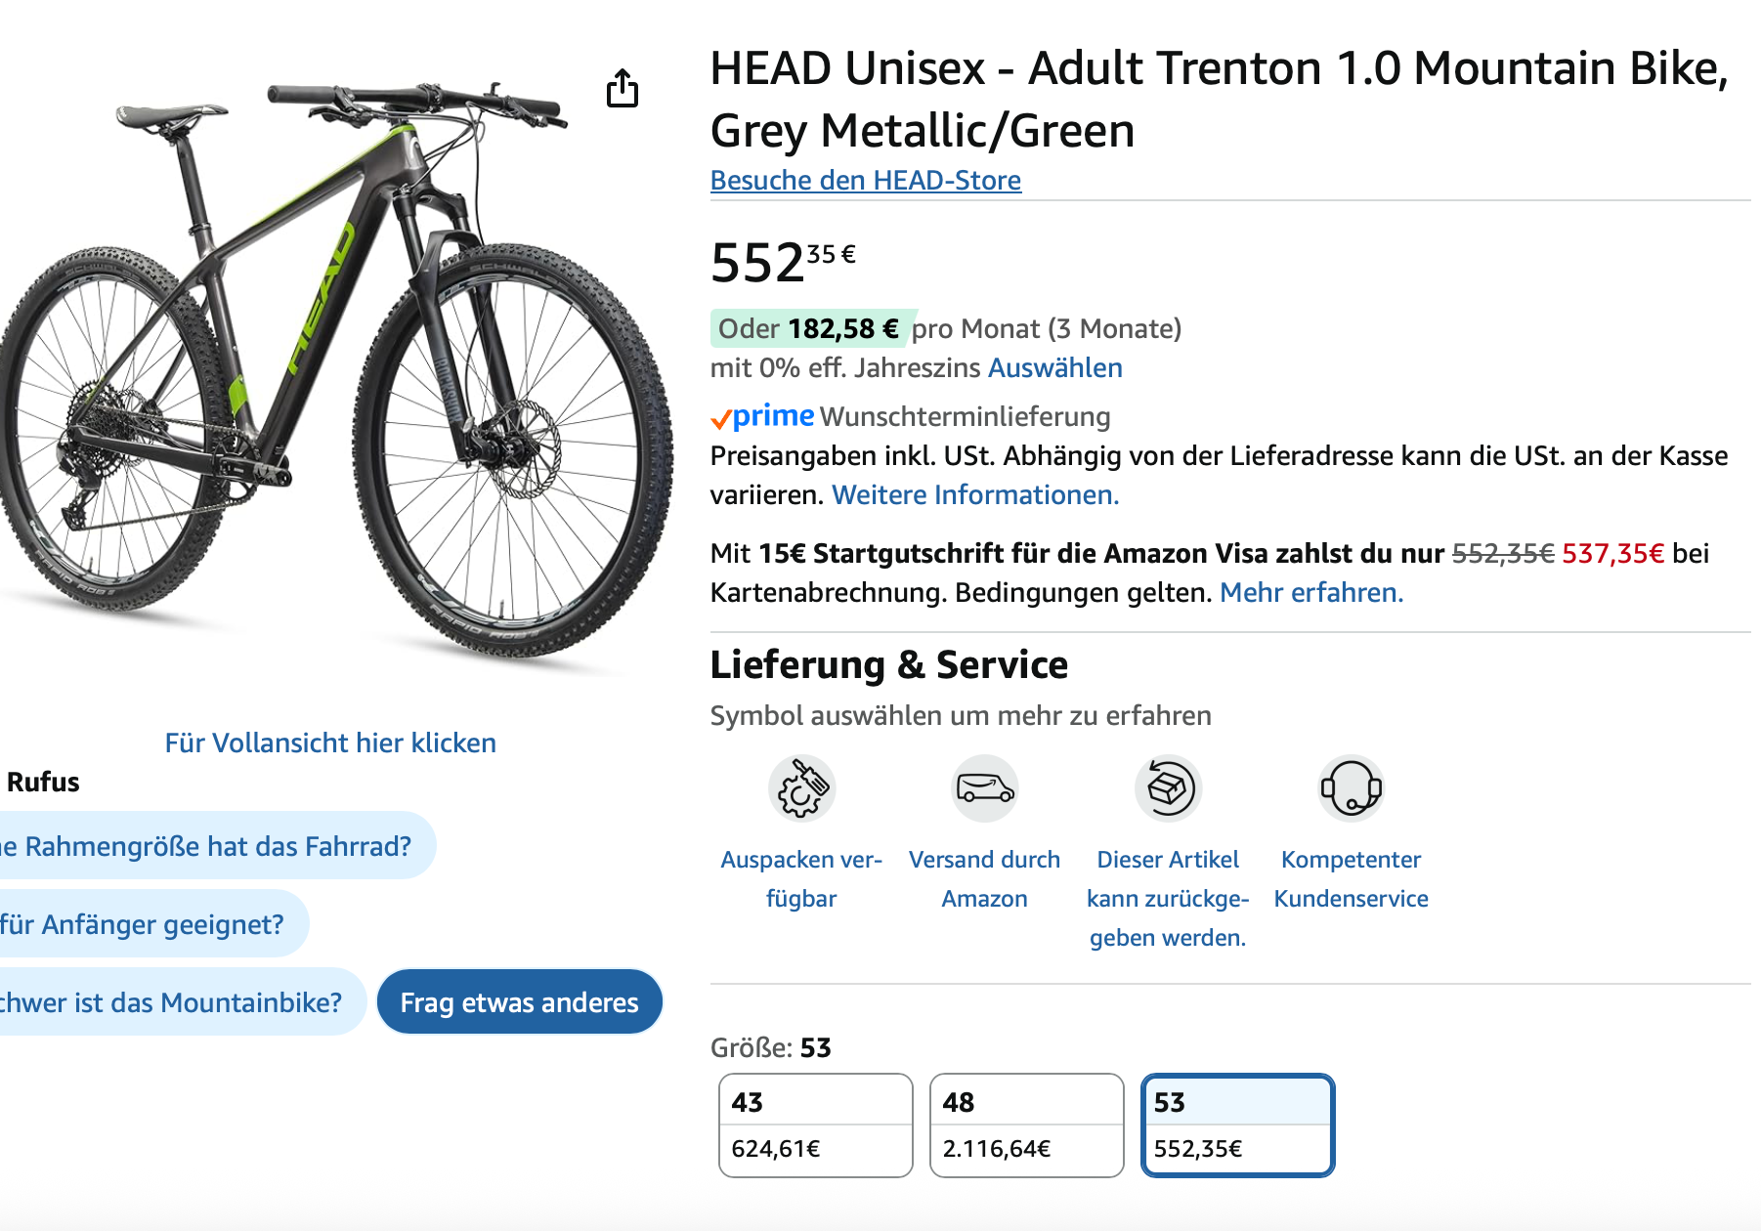Click Auswählen for monthly installments
Viewport: 1761px width, 1231px height.
[1054, 368]
